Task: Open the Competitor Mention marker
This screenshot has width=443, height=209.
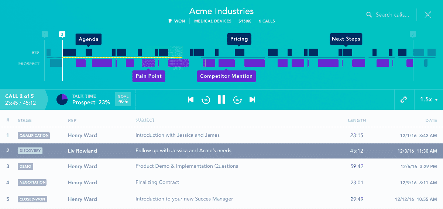Action: 226,76
